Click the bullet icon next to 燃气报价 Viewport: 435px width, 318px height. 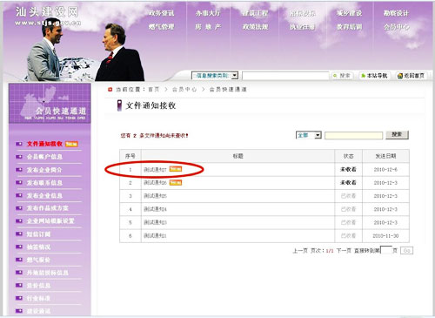19,260
